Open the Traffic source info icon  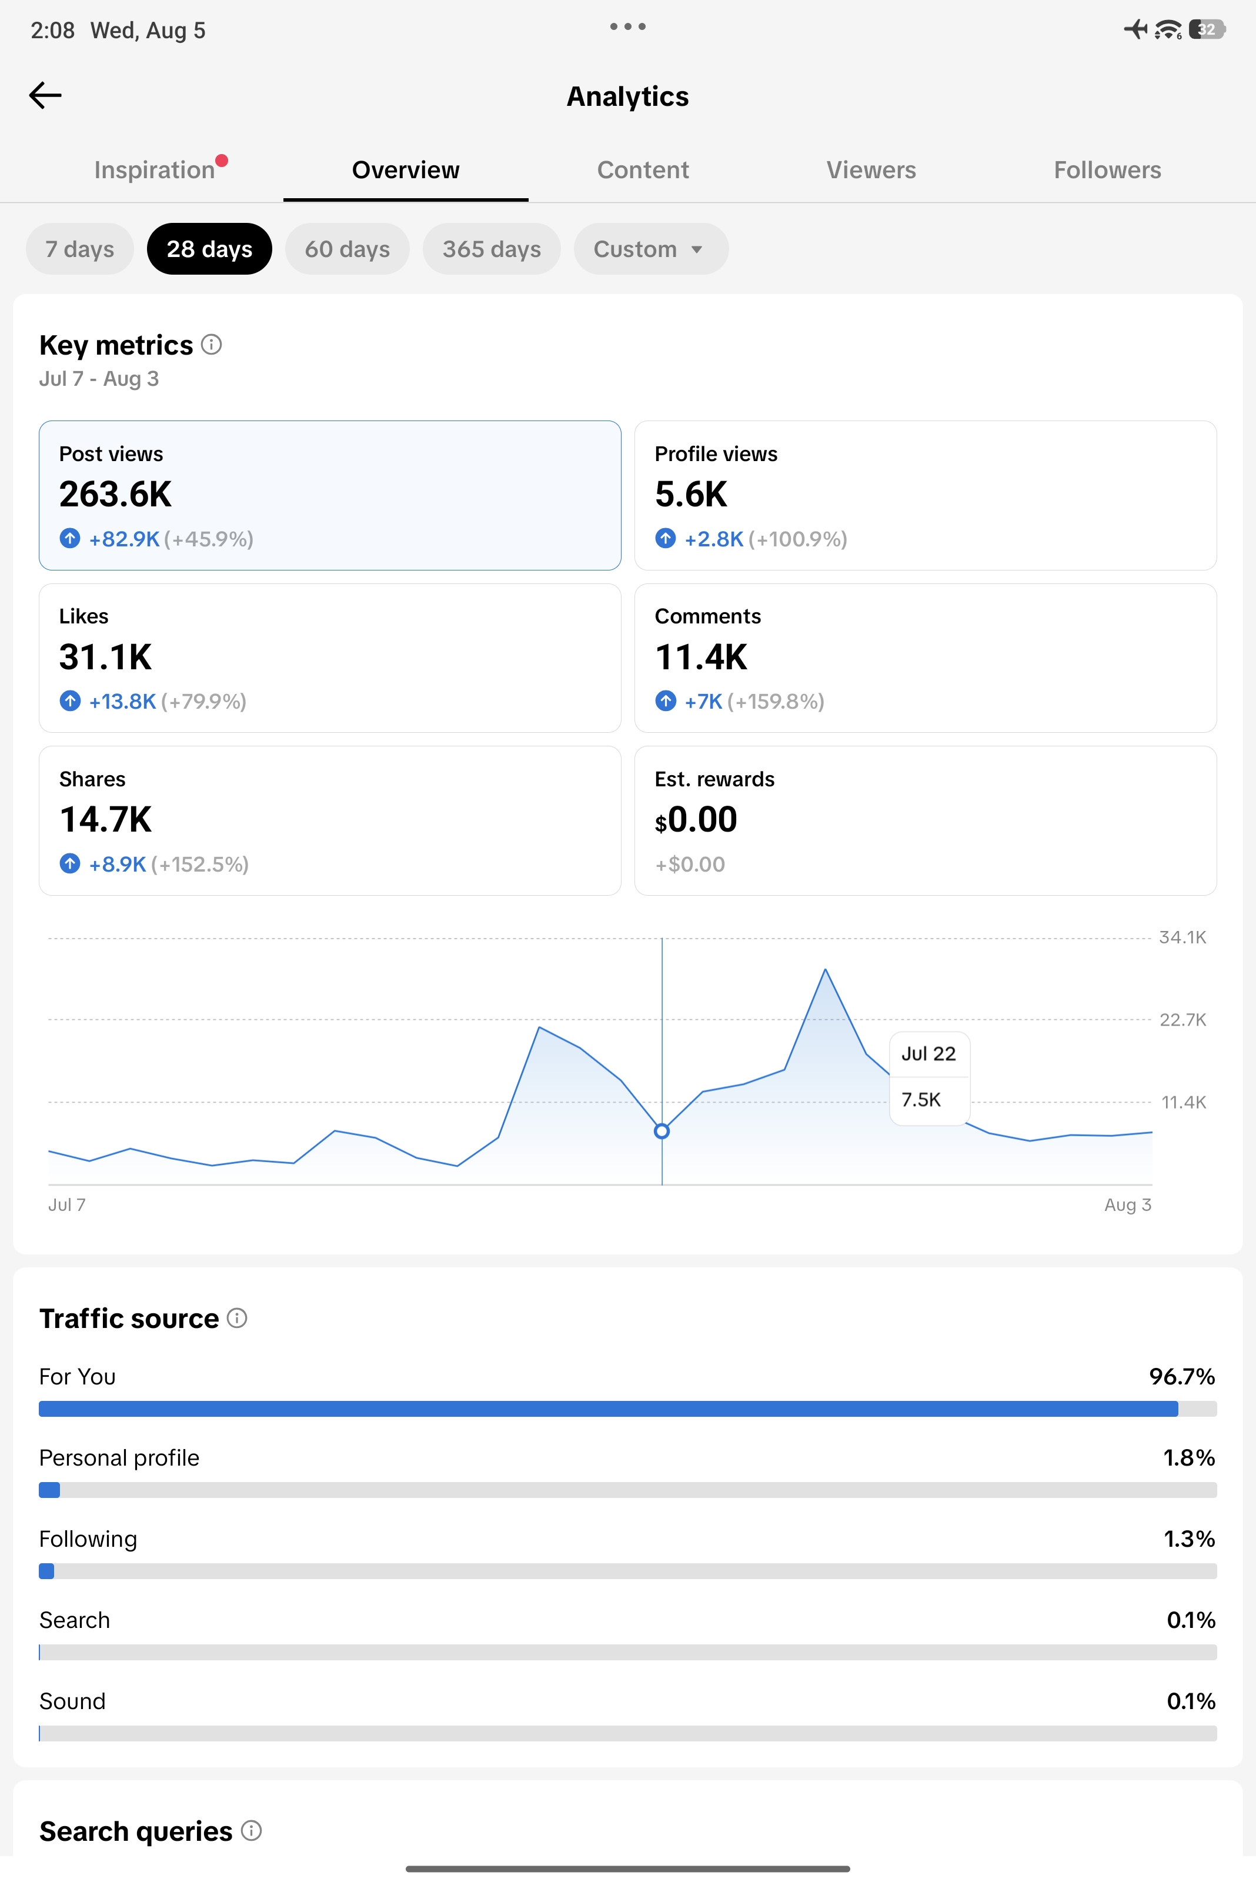(237, 1317)
